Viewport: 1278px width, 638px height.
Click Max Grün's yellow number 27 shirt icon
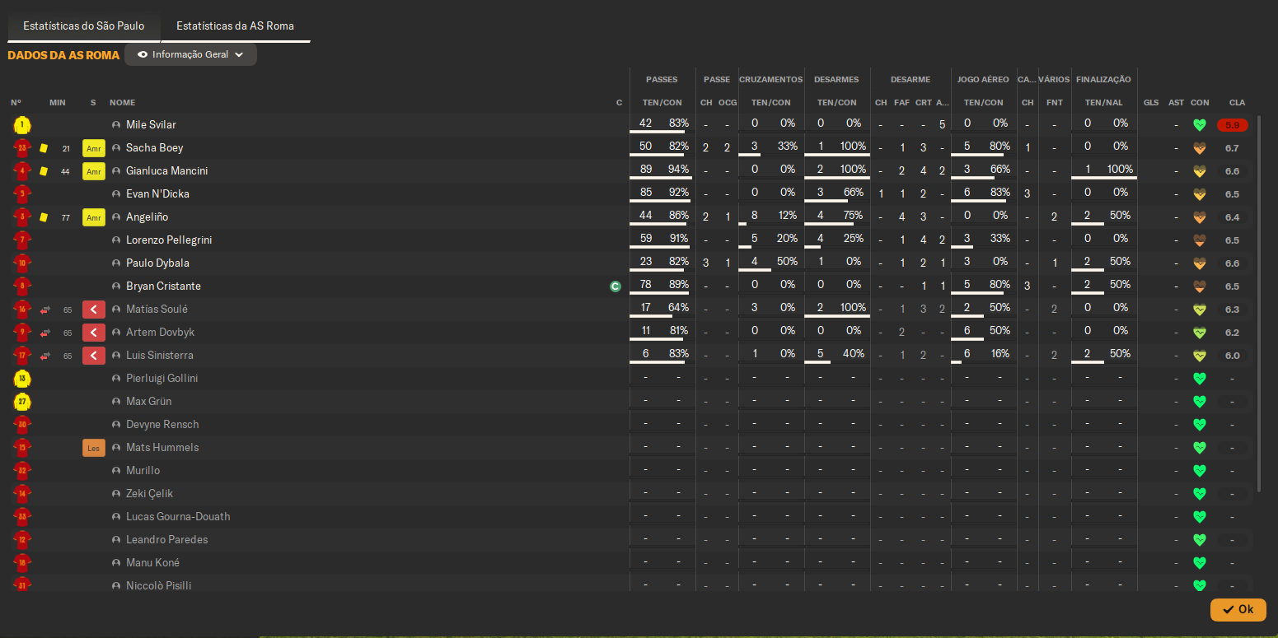pyautogui.click(x=22, y=402)
